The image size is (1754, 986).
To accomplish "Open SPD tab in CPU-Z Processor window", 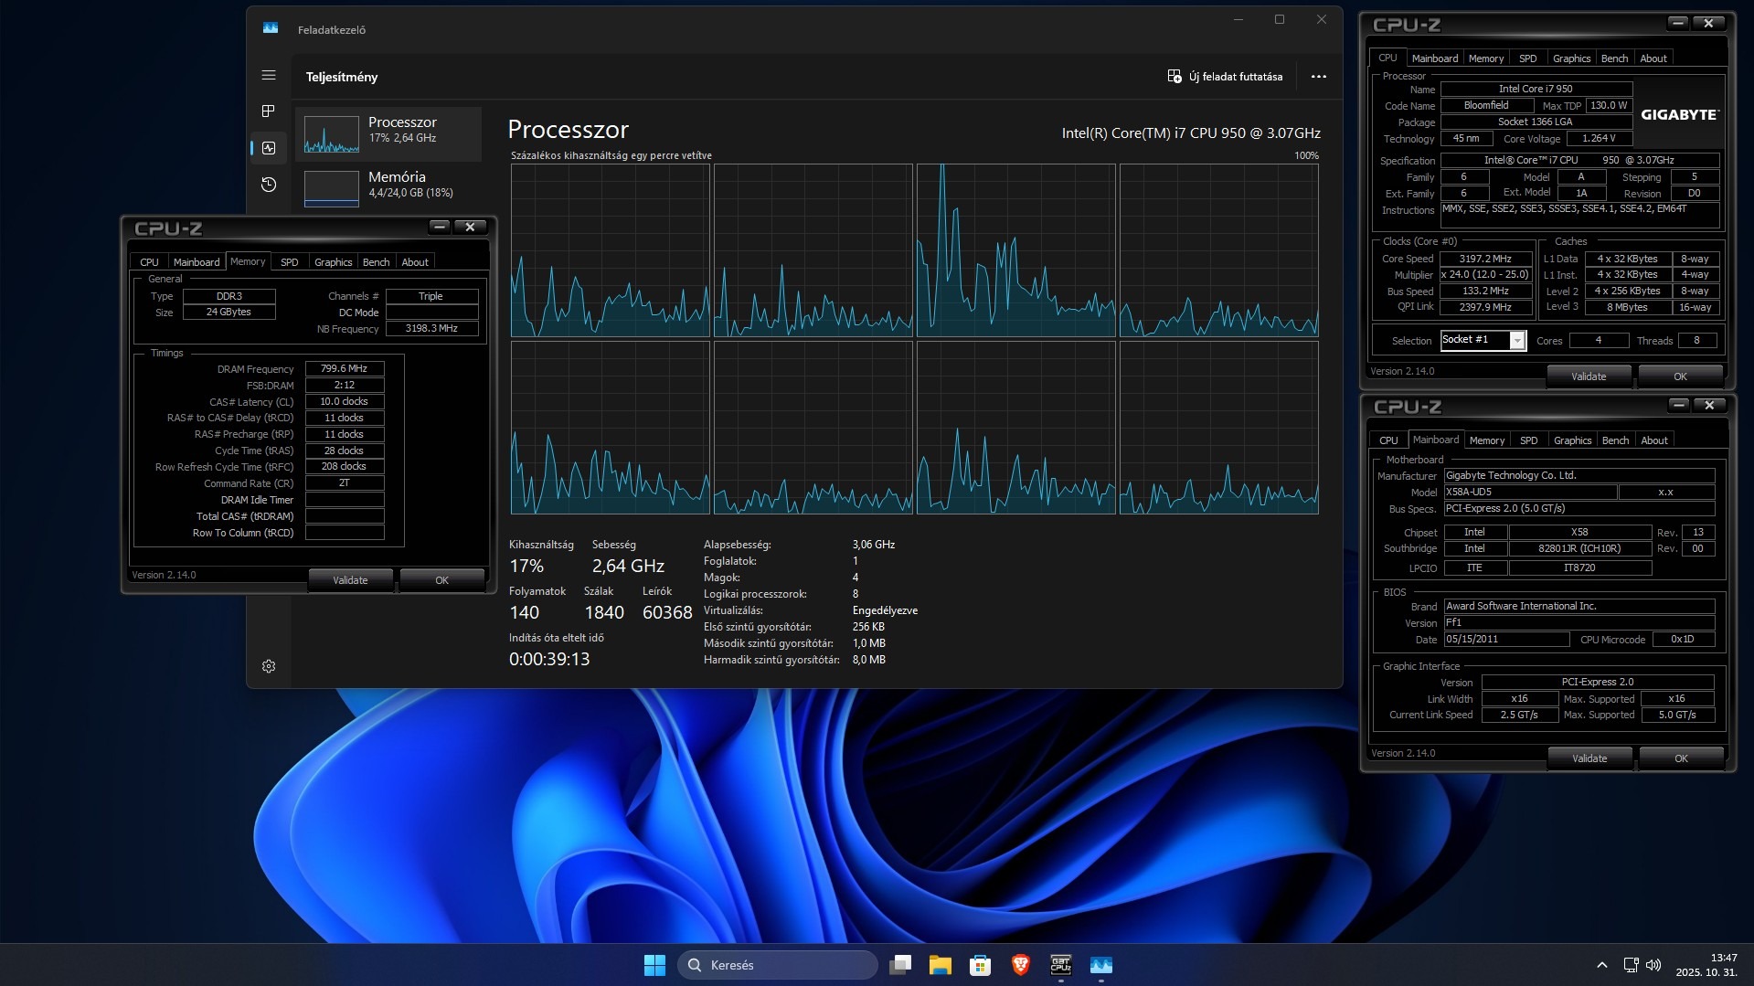I will (1527, 58).
